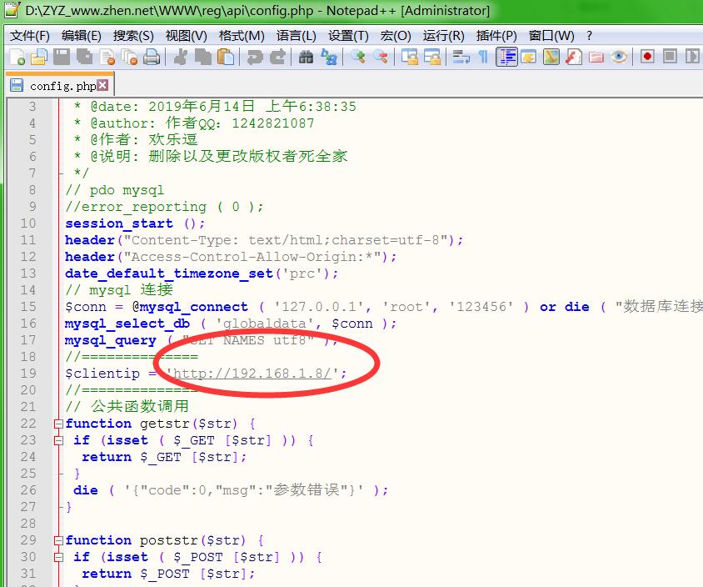The image size is (703, 587).
Task: Toggle Show all characters pilcrow button
Action: 482,57
